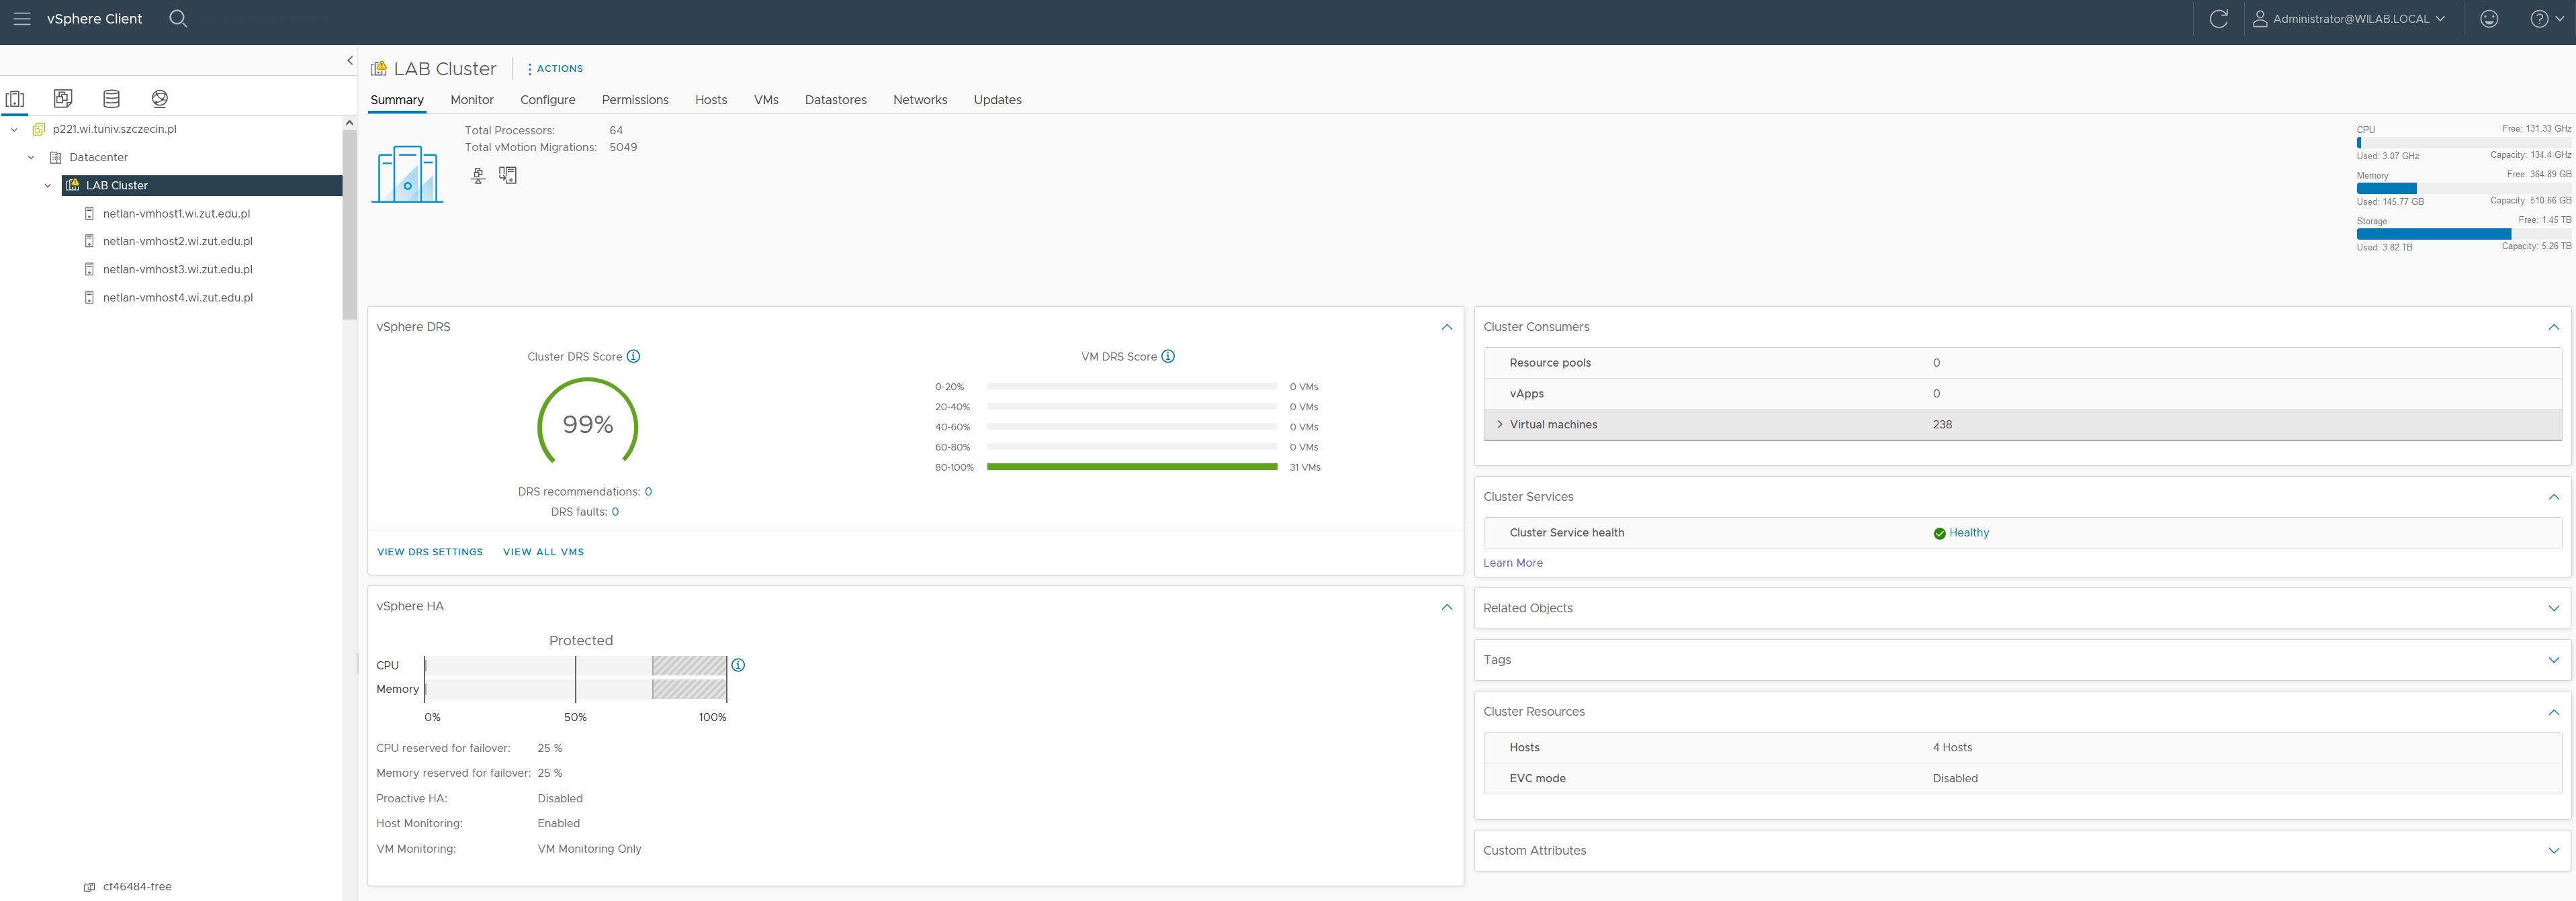Click the large cluster illustration icon

click(x=407, y=174)
